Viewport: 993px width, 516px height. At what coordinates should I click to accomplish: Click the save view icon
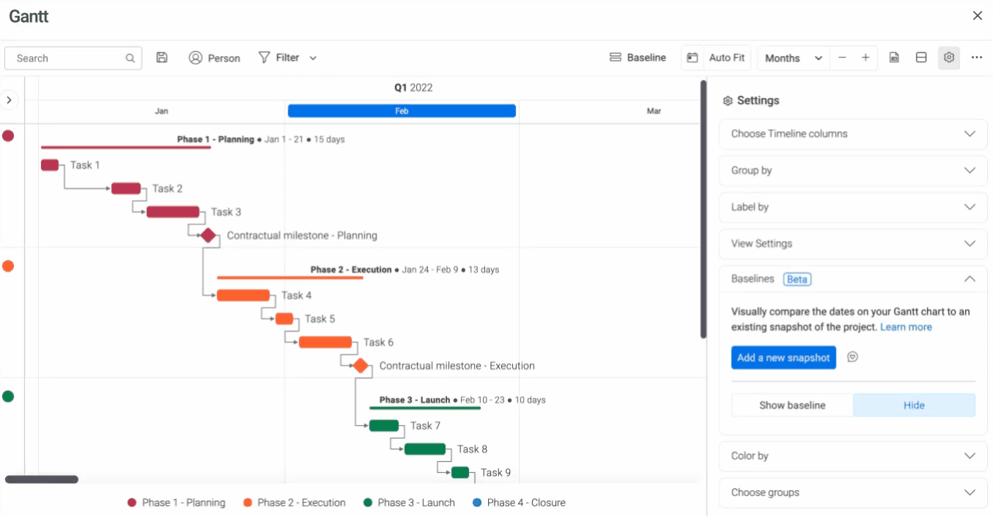[162, 58]
